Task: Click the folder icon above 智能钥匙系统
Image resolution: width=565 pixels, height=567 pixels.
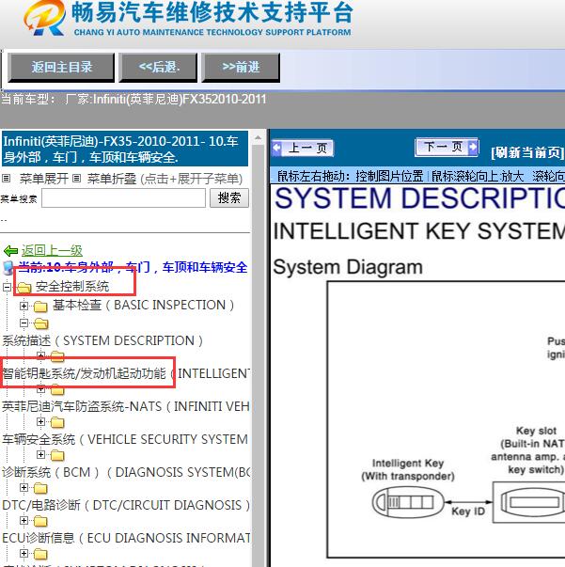Action: [x=57, y=356]
